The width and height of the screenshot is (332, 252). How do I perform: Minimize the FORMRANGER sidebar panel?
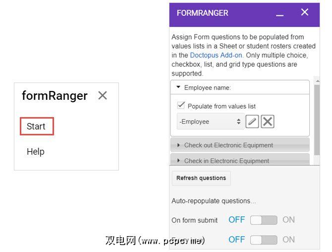tap(280, 14)
